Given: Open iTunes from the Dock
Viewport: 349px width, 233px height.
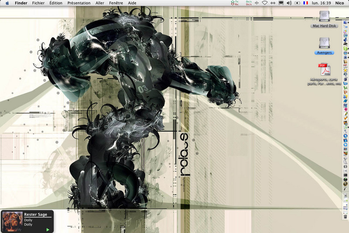Looking at the screenshot, I should coord(346,127).
